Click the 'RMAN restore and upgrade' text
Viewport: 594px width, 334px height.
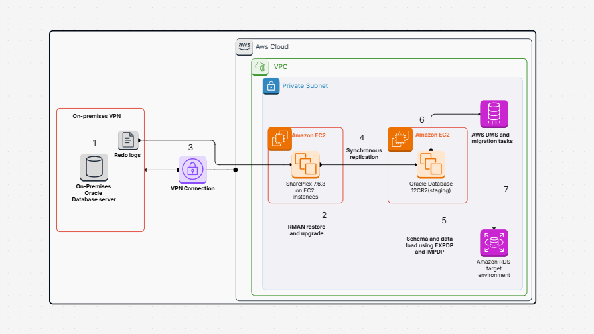click(x=307, y=230)
